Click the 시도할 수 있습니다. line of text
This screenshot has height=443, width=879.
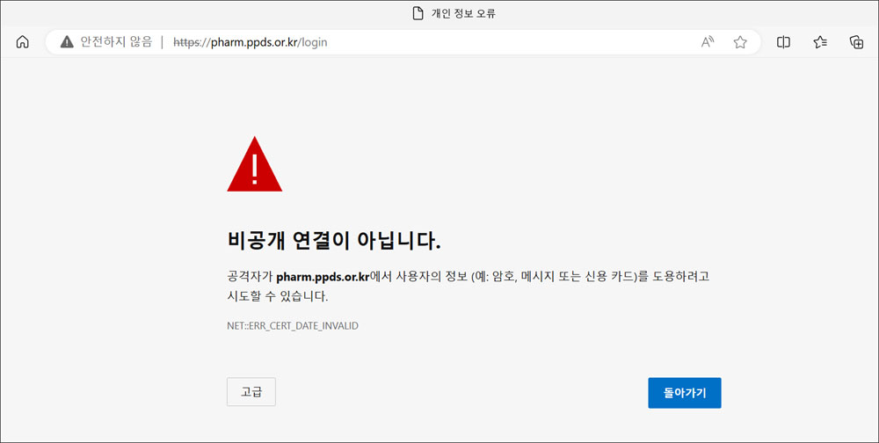coord(278,296)
